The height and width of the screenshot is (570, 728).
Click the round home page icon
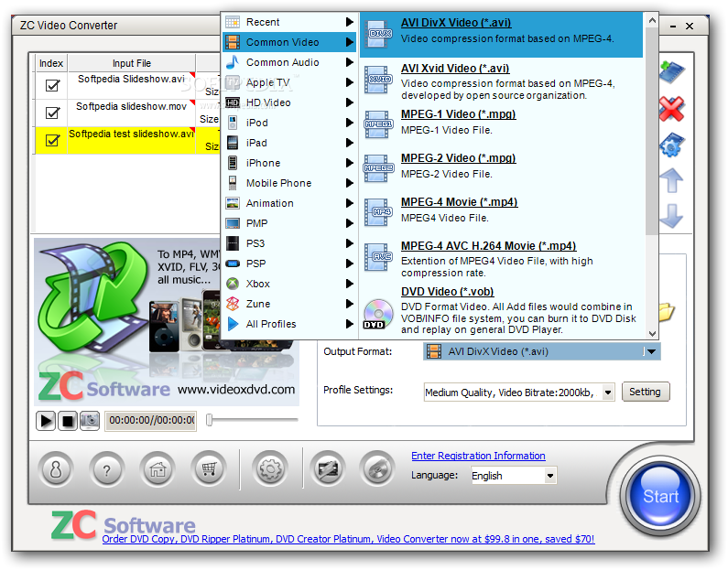tap(158, 469)
